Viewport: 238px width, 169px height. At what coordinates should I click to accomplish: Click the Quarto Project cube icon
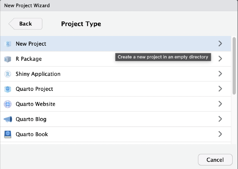8,89
